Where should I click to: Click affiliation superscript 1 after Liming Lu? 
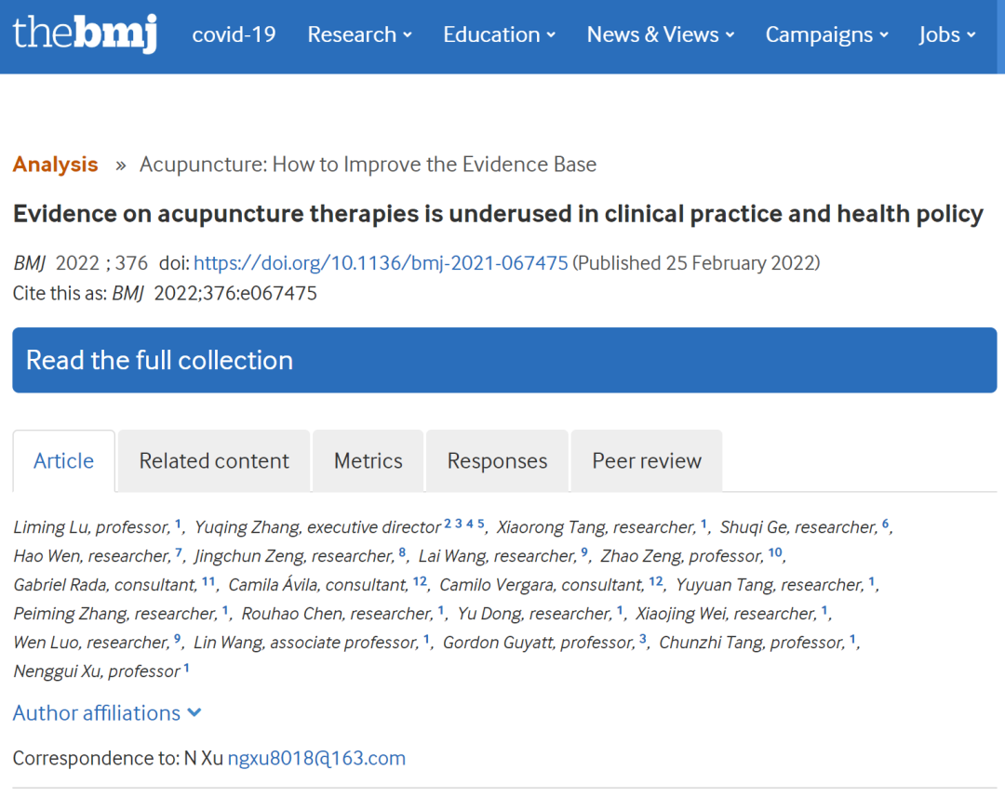point(178,524)
